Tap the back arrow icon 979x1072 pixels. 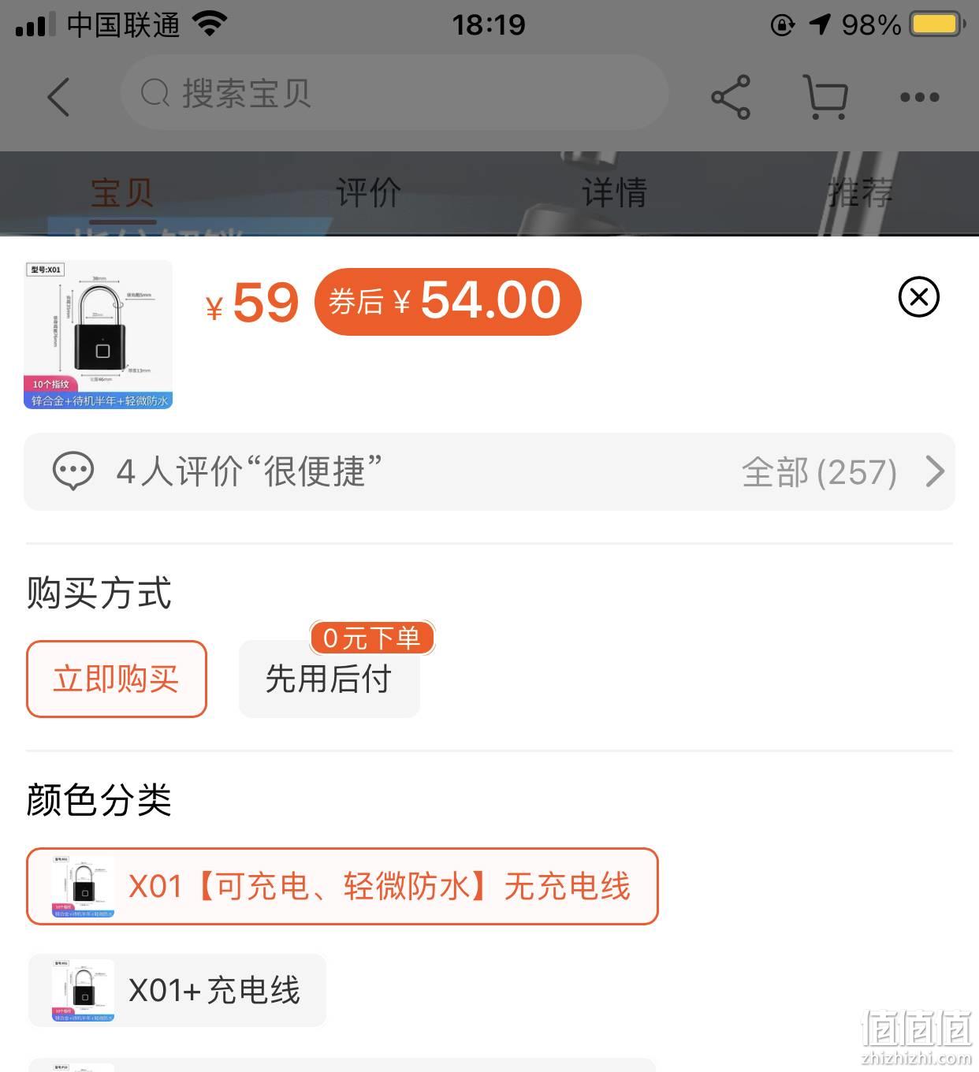[x=58, y=97]
